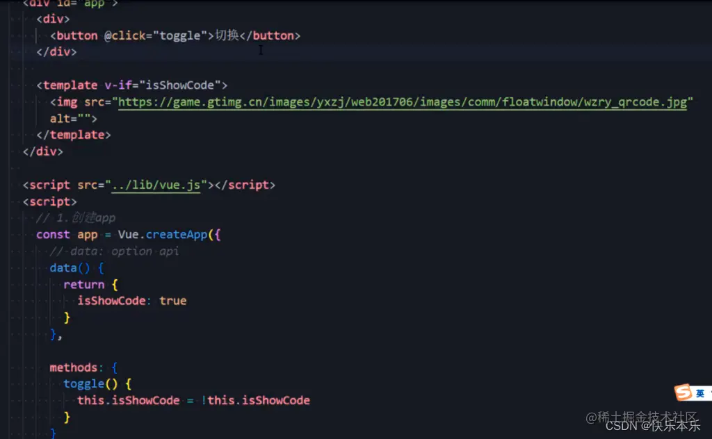This screenshot has width=712, height=439.
Task: Open the ../lib/vue.js script path link
Action: (x=156, y=185)
